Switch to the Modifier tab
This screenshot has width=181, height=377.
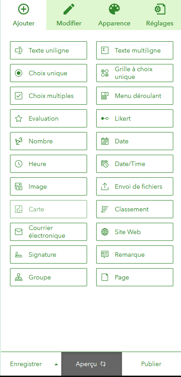[x=69, y=15]
